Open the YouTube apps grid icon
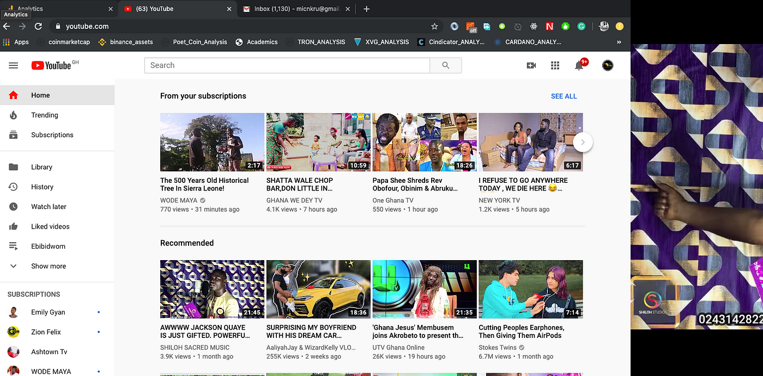The image size is (763, 376). (x=555, y=65)
